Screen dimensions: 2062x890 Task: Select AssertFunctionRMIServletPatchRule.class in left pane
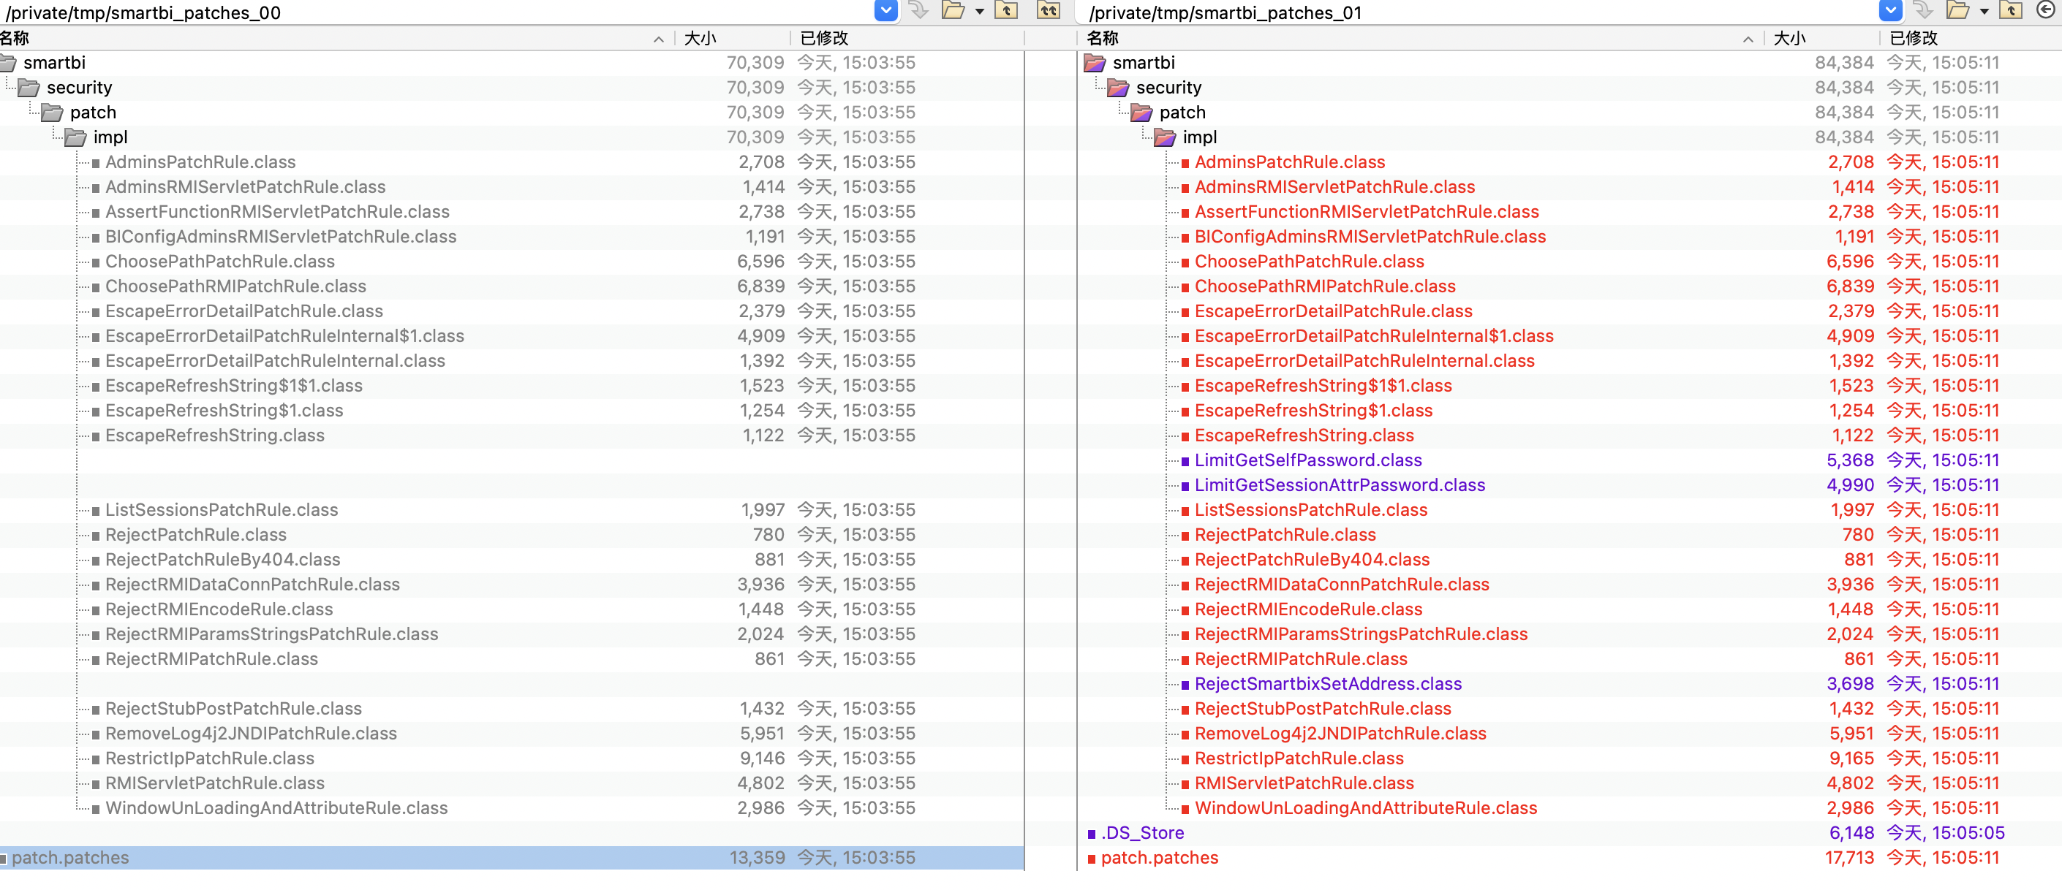[x=277, y=212]
